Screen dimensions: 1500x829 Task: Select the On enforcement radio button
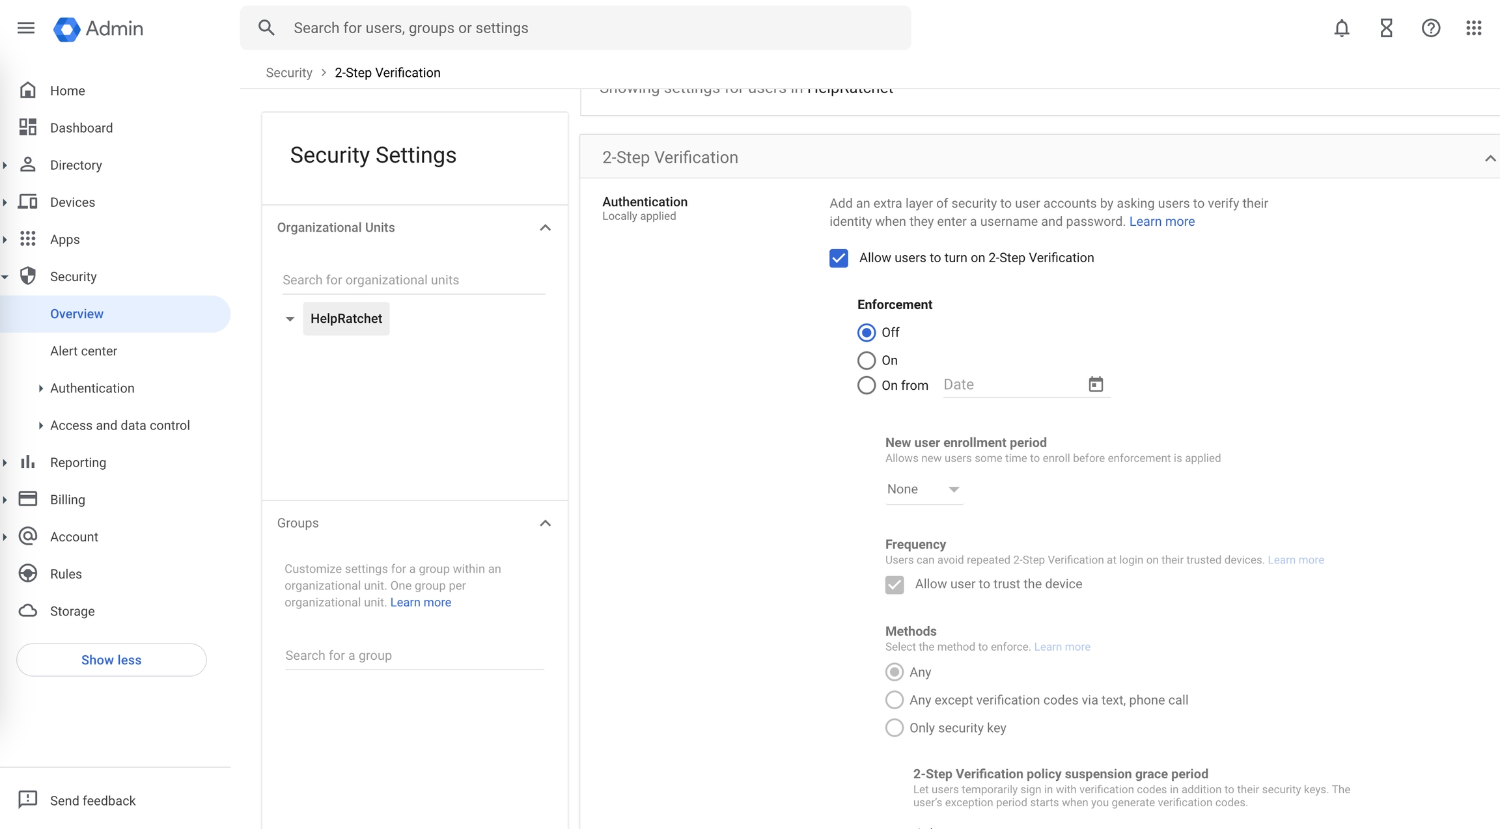click(x=867, y=360)
